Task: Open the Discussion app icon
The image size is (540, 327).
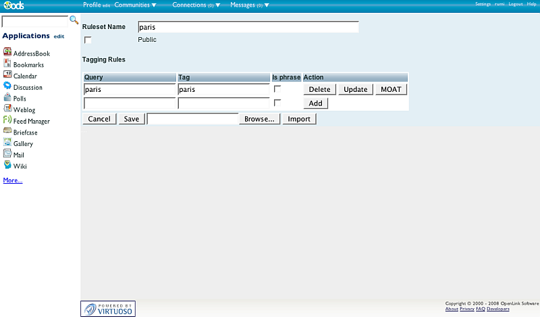Action: coord(7,86)
